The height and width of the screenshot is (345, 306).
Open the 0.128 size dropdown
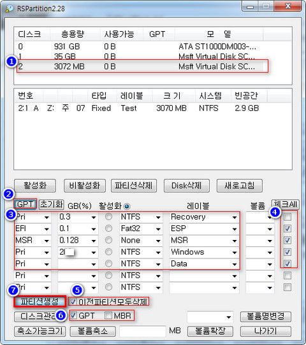[x=94, y=241]
